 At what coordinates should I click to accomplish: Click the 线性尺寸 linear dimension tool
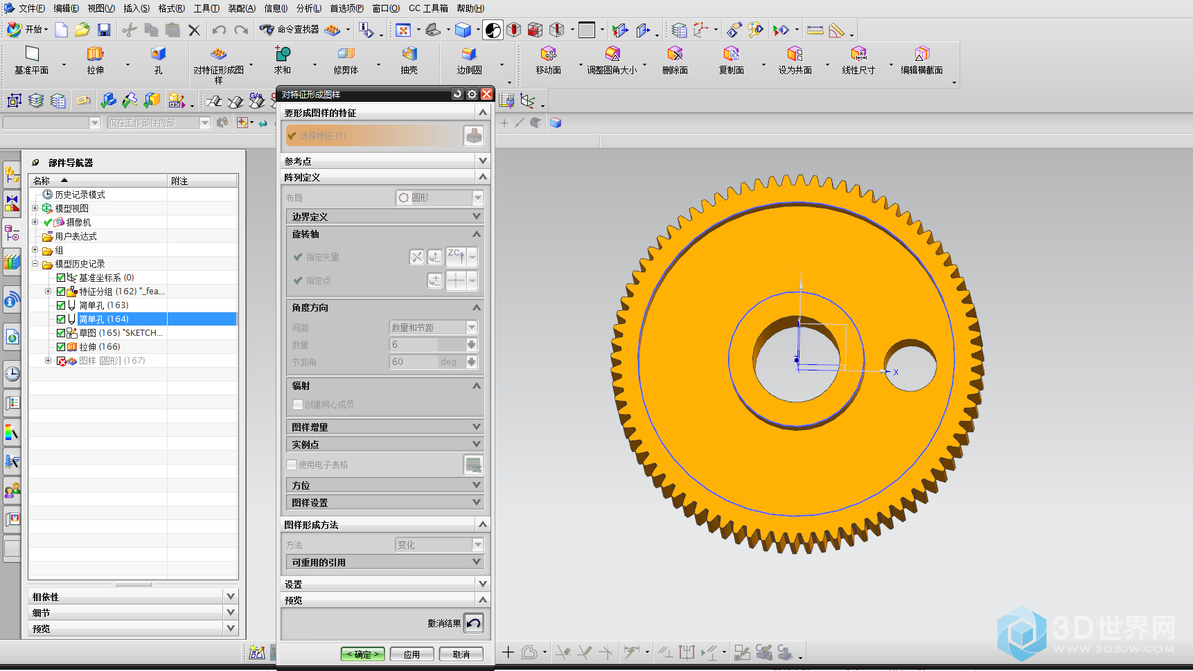point(858,60)
